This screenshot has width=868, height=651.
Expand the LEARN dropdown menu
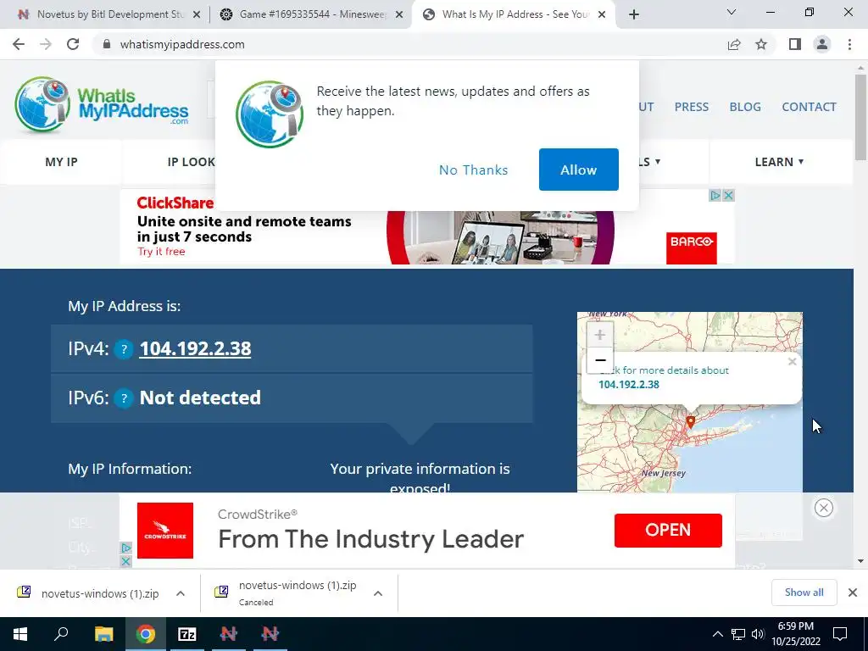(x=780, y=162)
